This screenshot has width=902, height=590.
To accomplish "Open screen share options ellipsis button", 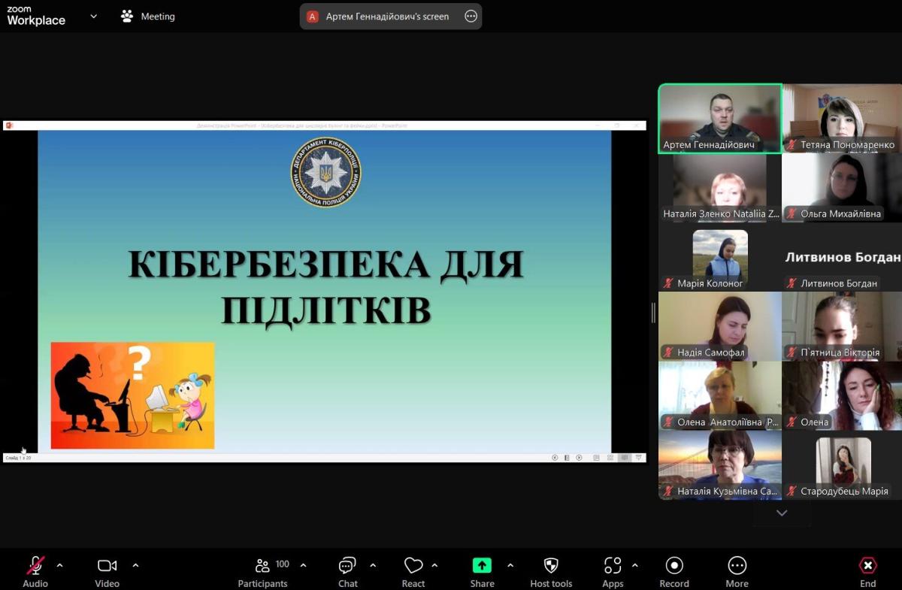I will point(471,17).
